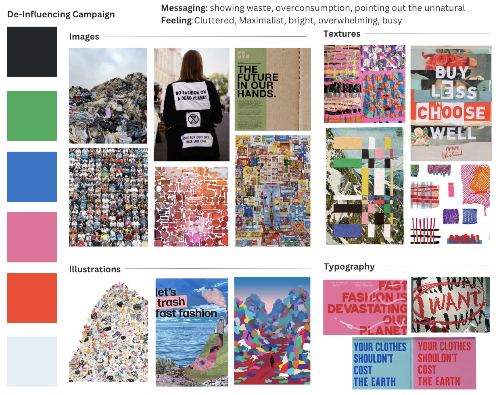Open the clothing waste pile photo
The image size is (501, 395).
pyautogui.click(x=108, y=96)
